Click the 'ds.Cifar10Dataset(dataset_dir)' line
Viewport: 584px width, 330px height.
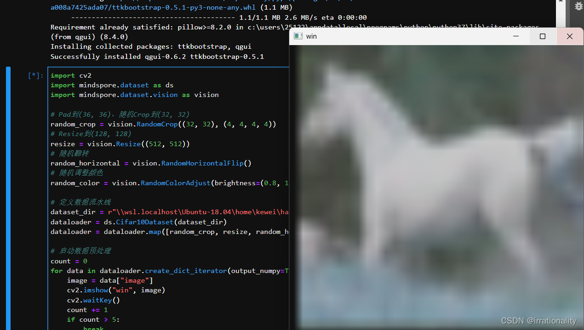(138, 222)
